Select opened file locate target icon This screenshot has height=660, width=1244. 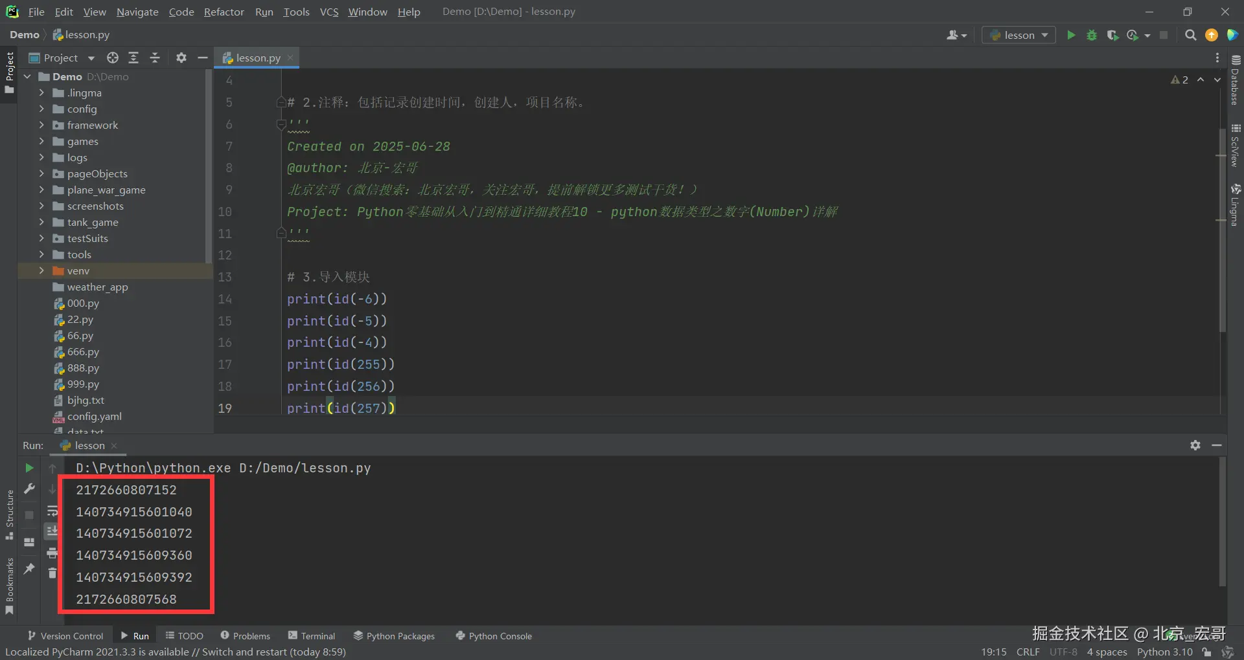[x=113, y=58]
